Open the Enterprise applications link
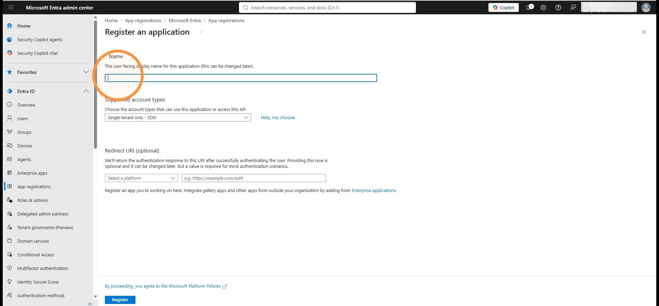 coord(373,191)
